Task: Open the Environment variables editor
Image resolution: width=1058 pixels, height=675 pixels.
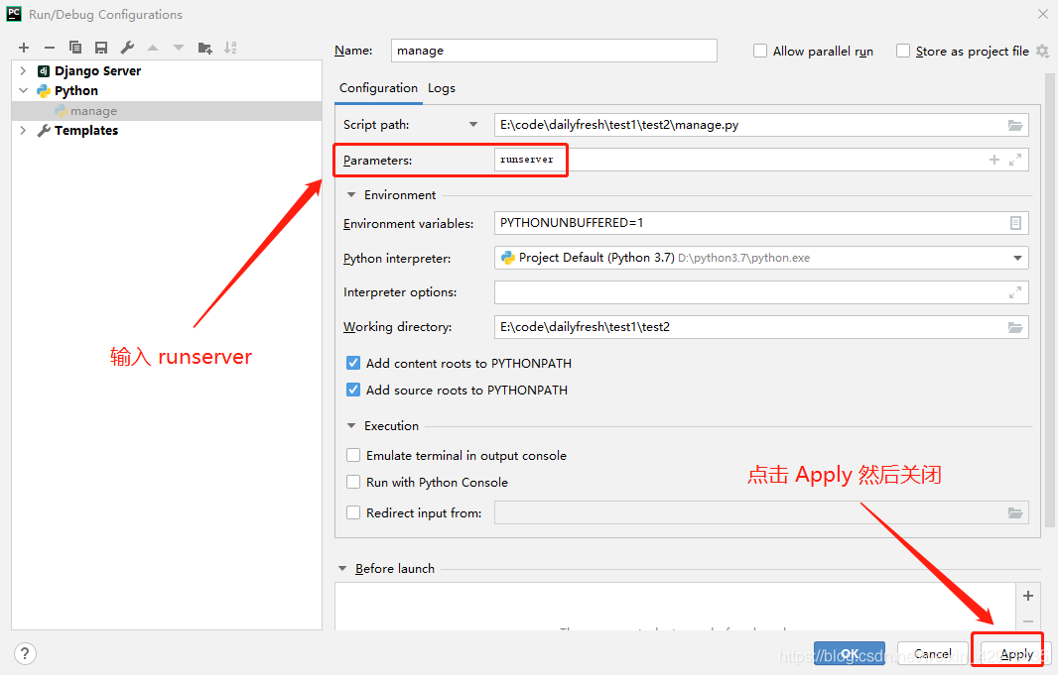Action: (1014, 222)
